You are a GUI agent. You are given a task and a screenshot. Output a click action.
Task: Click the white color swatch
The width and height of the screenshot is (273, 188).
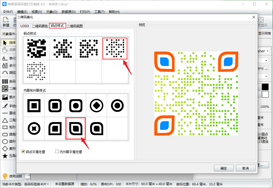pyautogui.click(x=265, y=94)
